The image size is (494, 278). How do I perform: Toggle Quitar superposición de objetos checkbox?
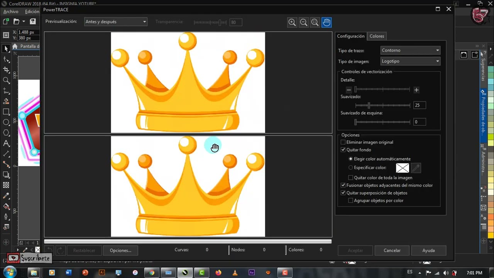coord(343,193)
